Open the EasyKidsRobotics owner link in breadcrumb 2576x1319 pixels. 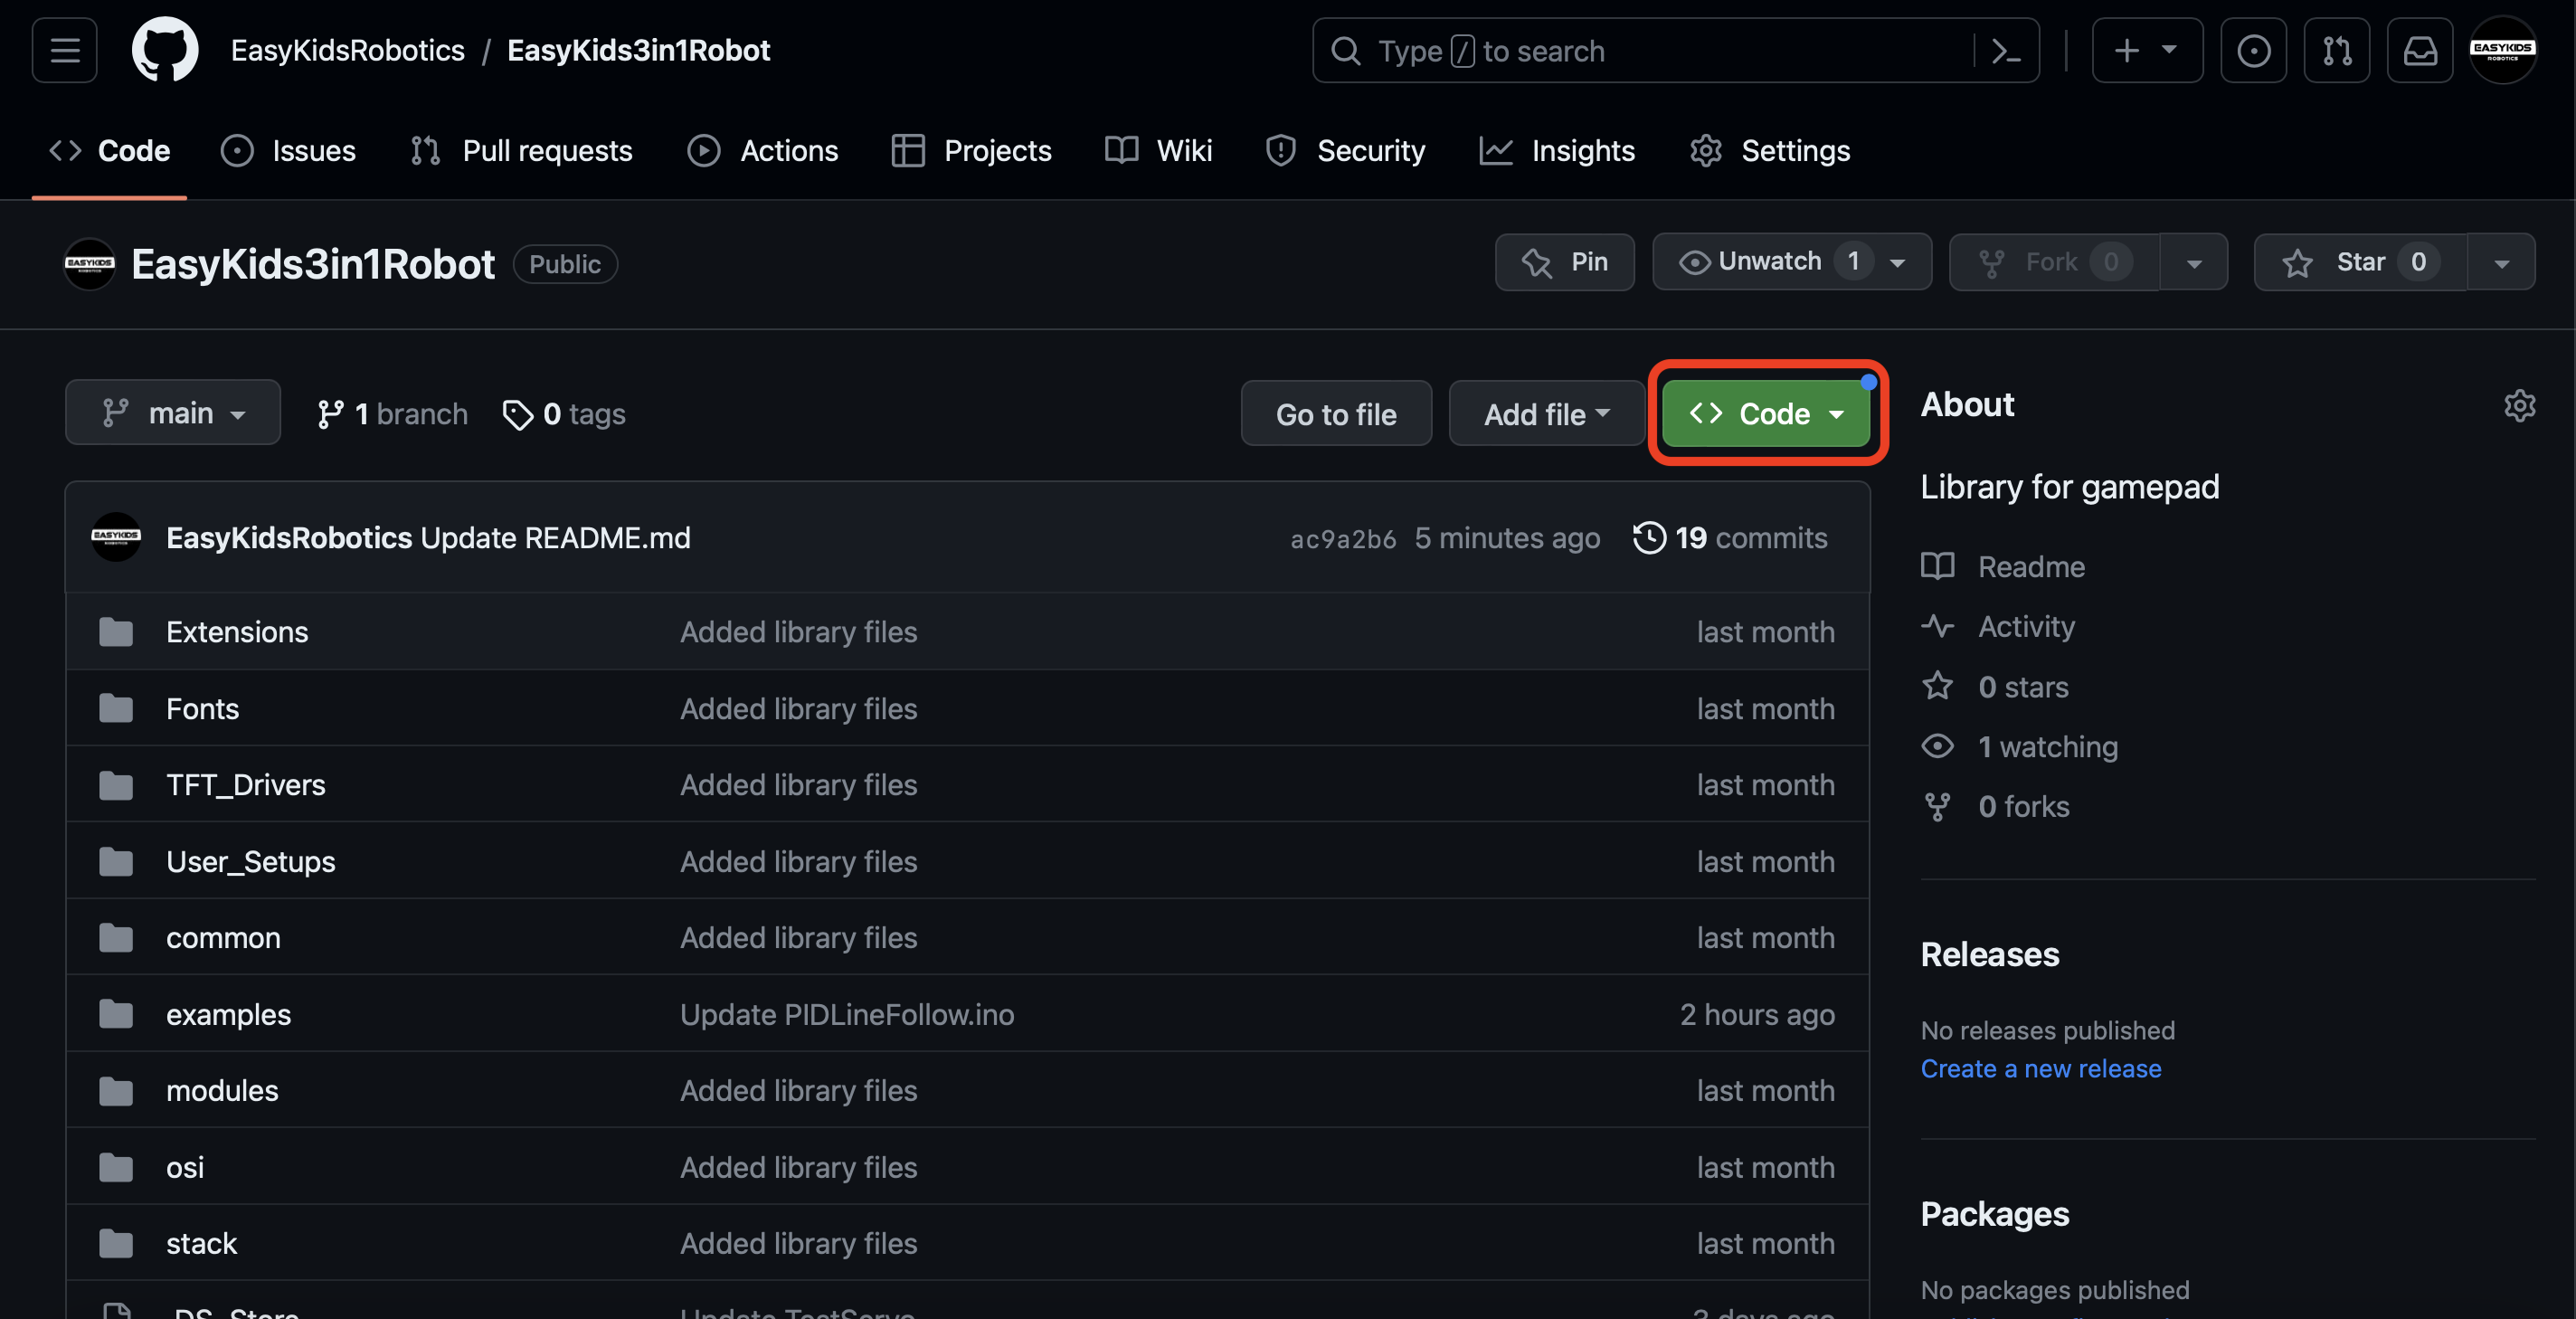pos(348,50)
